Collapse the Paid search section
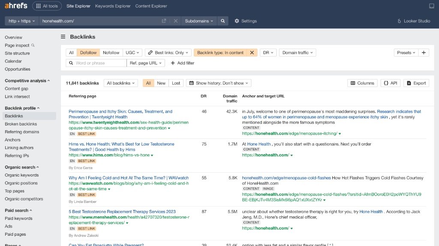This screenshot has width=439, height=246. pyautogui.click(x=18, y=210)
